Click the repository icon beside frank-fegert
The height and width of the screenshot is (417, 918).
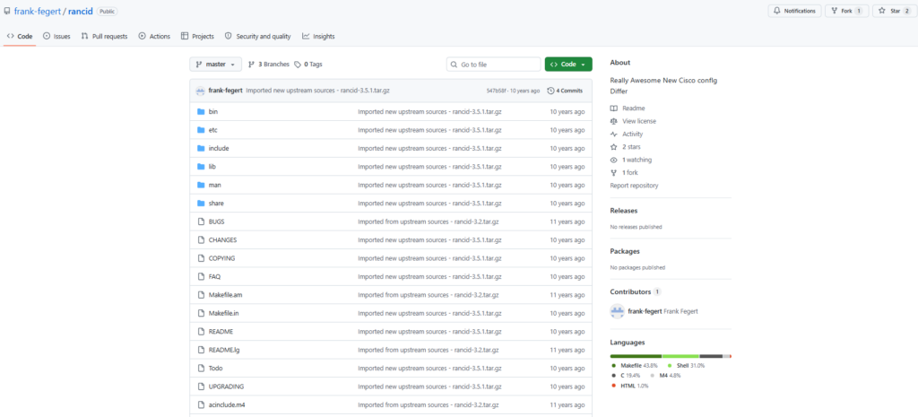tap(7, 11)
